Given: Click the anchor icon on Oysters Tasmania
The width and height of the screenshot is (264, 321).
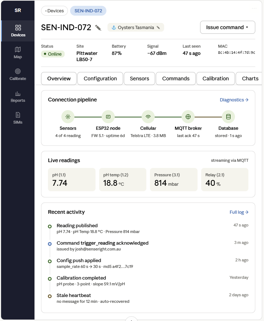Looking at the screenshot, I should point(114,27).
